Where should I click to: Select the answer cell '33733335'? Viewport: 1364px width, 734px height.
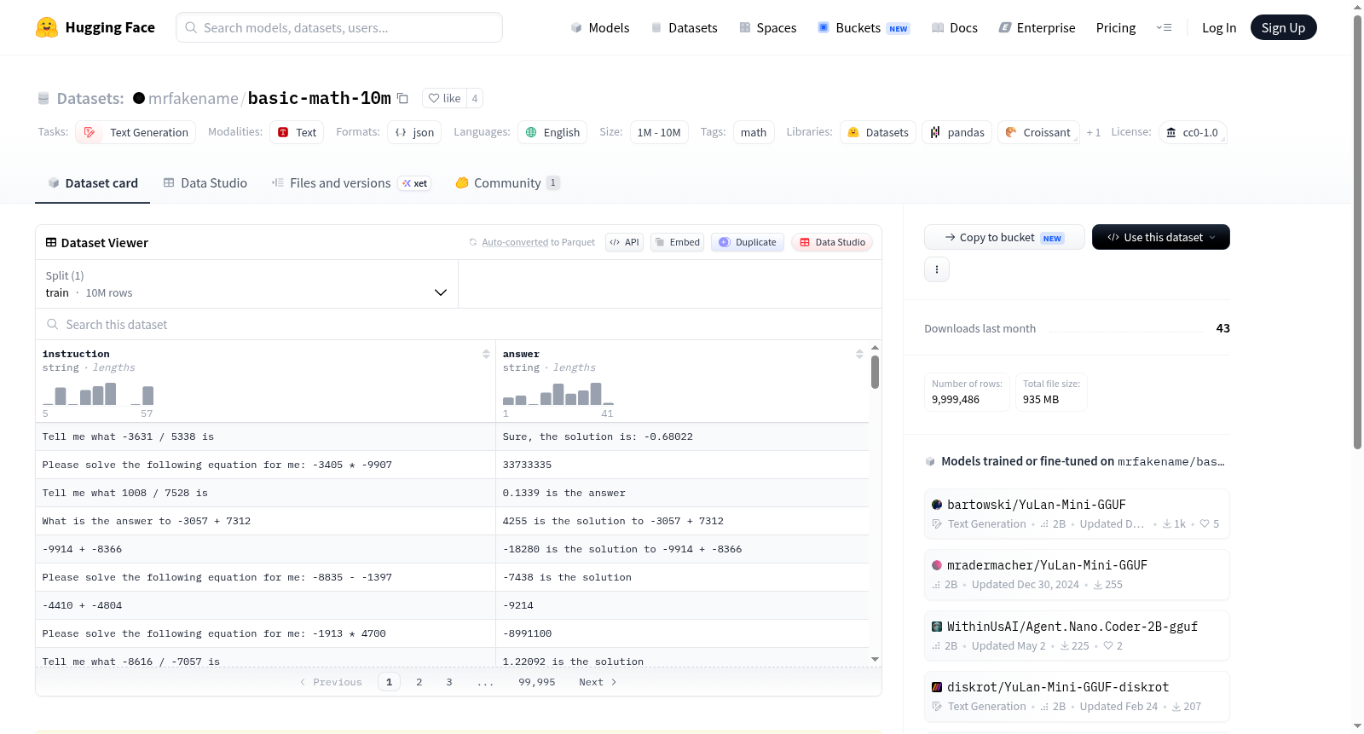click(682, 465)
